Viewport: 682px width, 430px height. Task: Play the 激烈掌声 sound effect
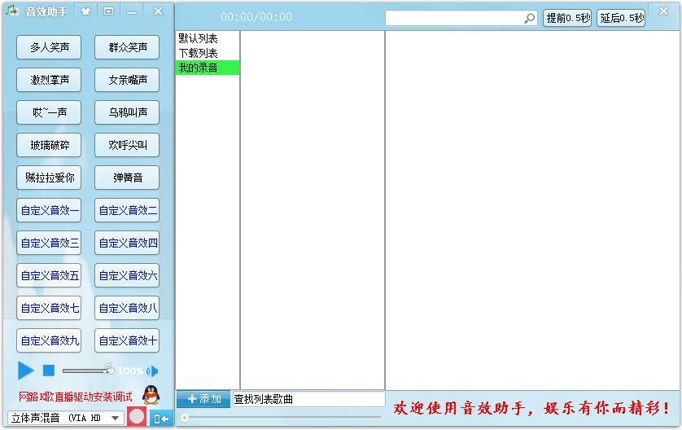coord(49,80)
